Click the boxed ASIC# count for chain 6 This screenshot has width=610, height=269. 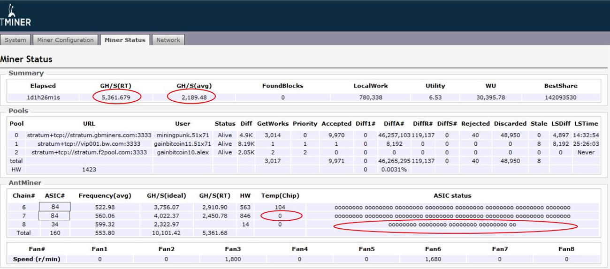point(54,207)
